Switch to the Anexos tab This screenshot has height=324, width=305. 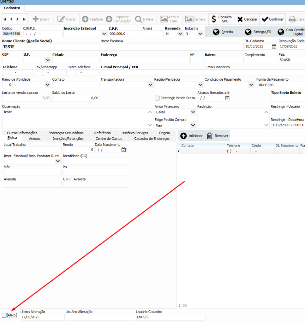35,139
